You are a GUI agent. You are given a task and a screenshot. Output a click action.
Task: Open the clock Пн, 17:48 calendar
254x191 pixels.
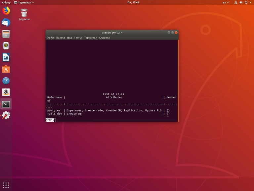pos(133,2)
